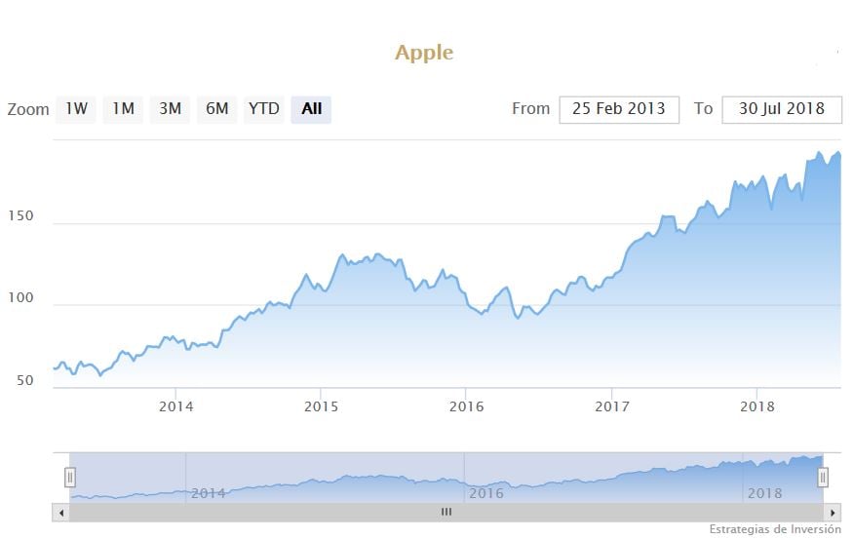The width and height of the screenshot is (853, 540).
Task: Click the scrollbar left arrow
Action: coord(60,512)
